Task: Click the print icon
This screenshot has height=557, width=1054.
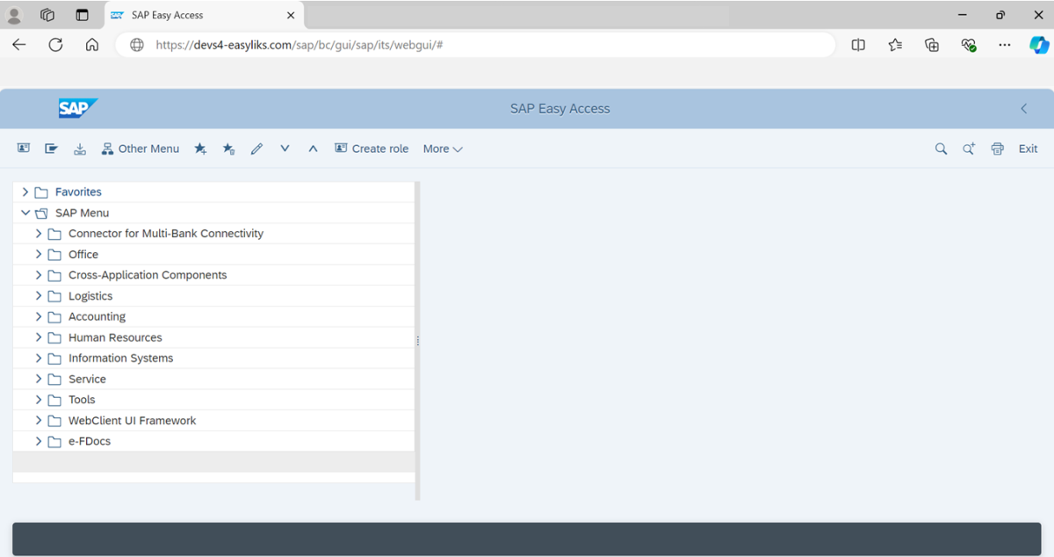Action: (x=997, y=148)
